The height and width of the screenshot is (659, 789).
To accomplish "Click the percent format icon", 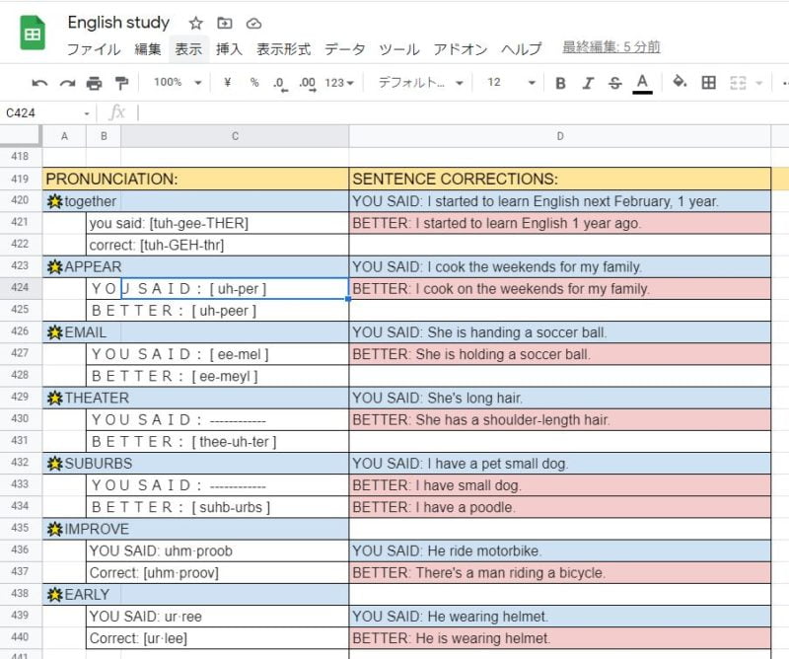I will tap(252, 83).
